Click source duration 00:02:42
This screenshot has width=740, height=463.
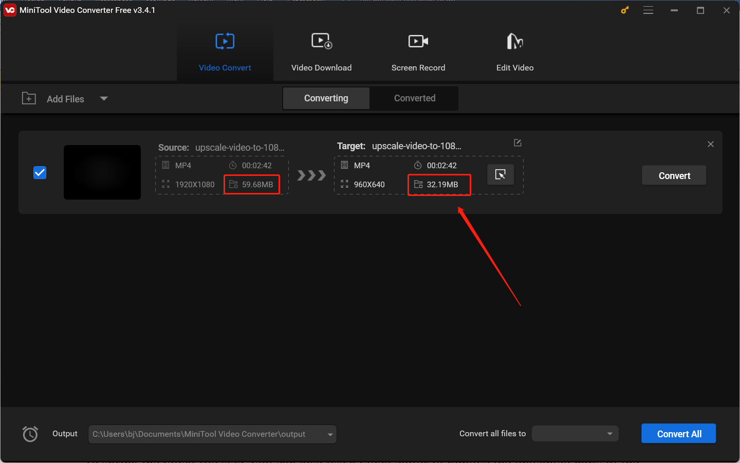257,166
